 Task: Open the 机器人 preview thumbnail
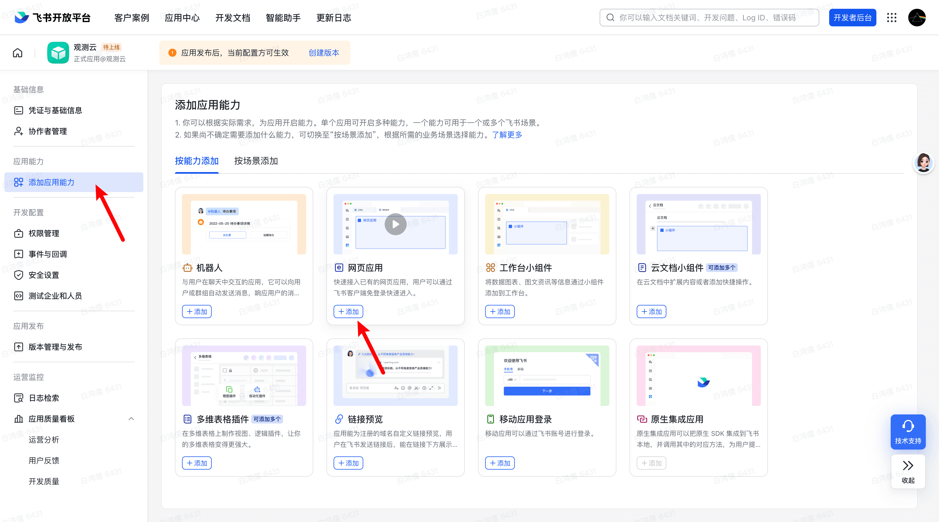click(244, 224)
